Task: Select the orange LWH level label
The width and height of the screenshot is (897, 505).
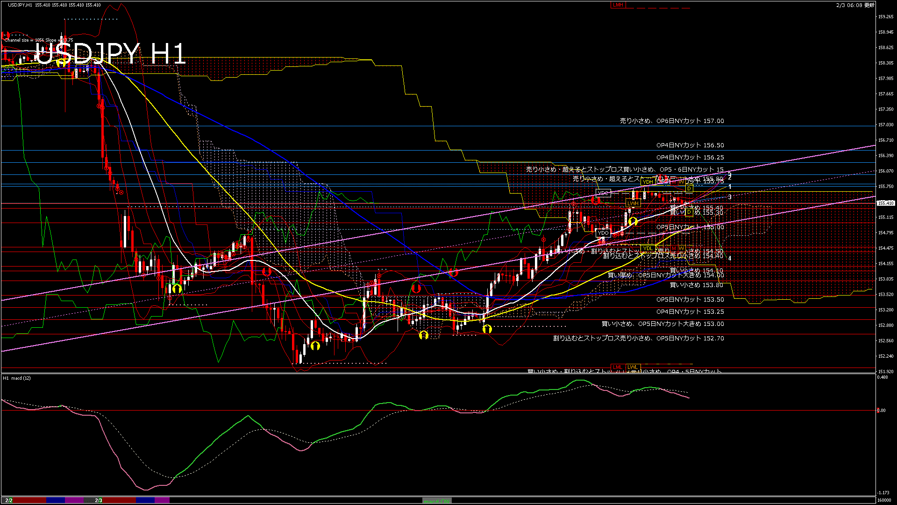Action: 633,203
